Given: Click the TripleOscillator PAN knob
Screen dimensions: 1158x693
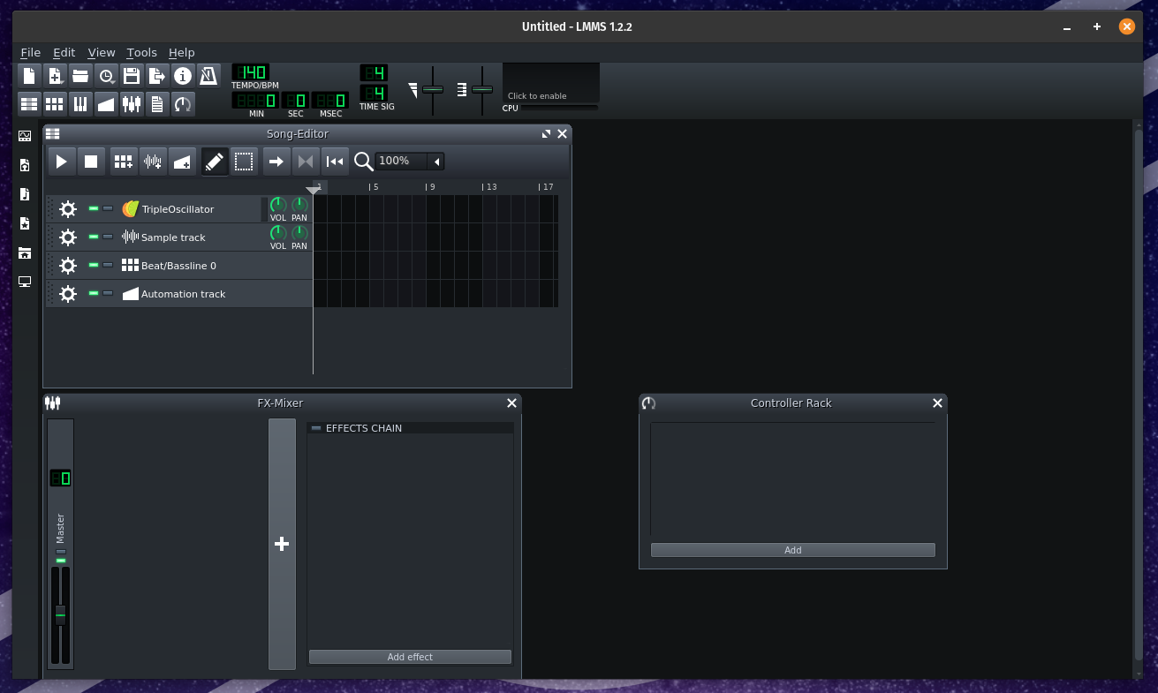Looking at the screenshot, I should [x=299, y=203].
